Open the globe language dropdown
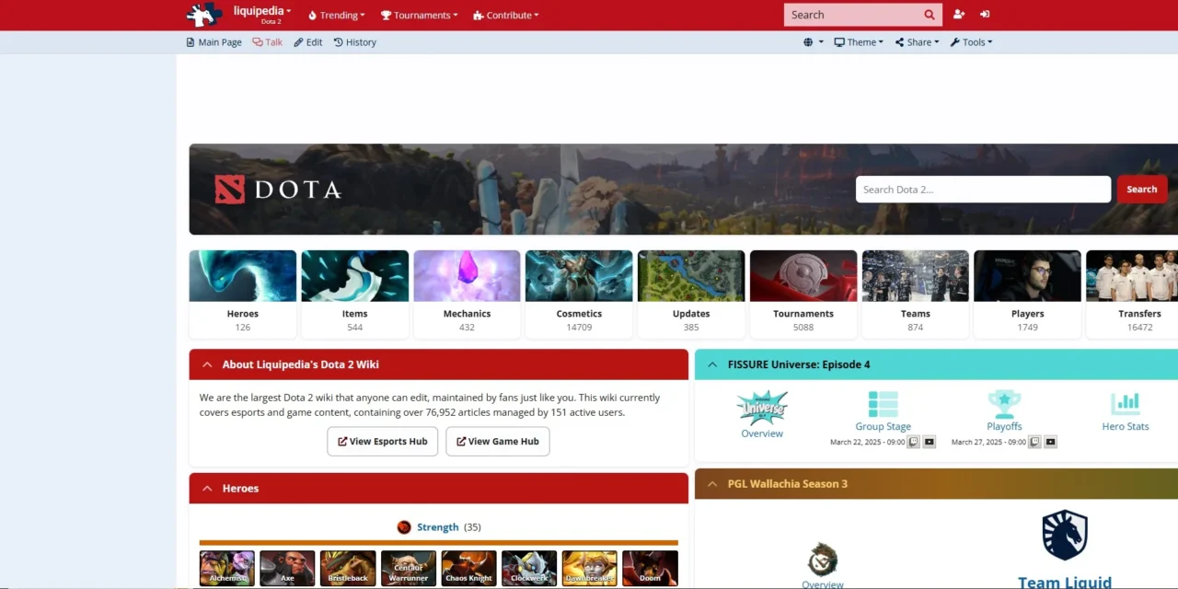Viewport: 1178px width, 589px height. pyautogui.click(x=813, y=42)
